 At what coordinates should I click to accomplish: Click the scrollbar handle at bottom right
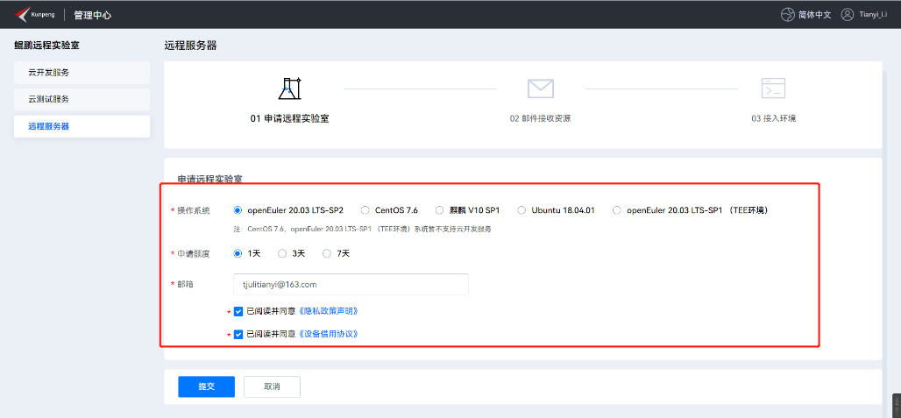pos(897,404)
